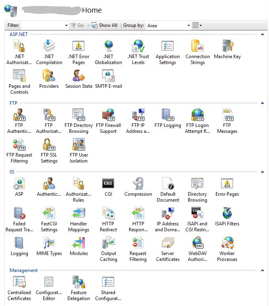Open MIME Types feature
The image size is (269, 306).
pos(49,246)
